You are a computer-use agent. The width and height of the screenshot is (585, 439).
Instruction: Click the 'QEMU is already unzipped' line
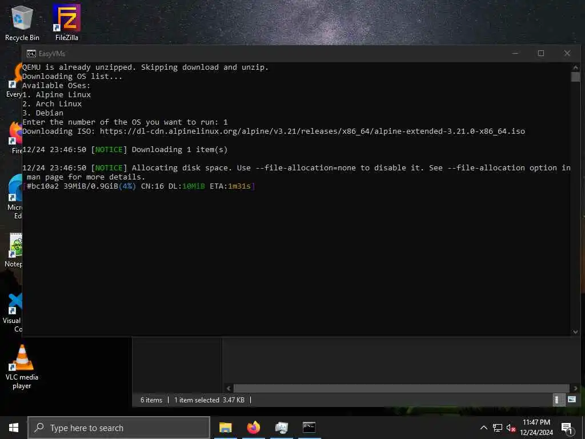146,67
